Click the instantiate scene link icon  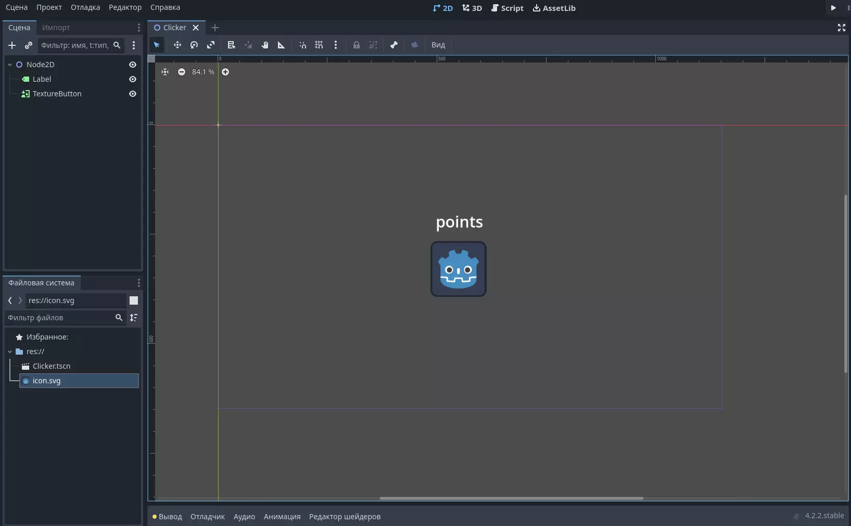29,45
